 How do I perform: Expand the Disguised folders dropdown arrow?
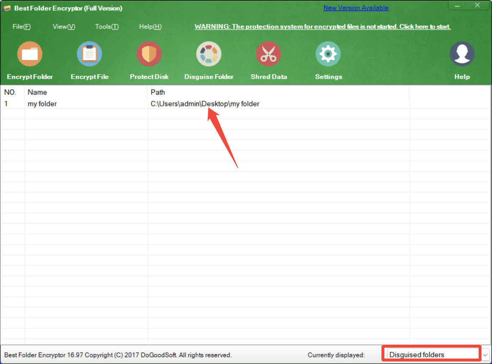[485, 355]
